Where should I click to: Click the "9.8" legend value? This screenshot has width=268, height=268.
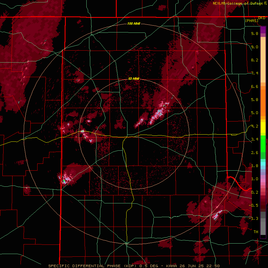pos(255,33)
